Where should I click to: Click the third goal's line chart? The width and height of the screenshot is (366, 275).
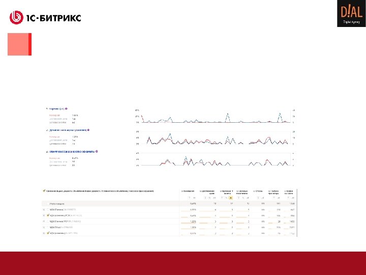[216, 159]
